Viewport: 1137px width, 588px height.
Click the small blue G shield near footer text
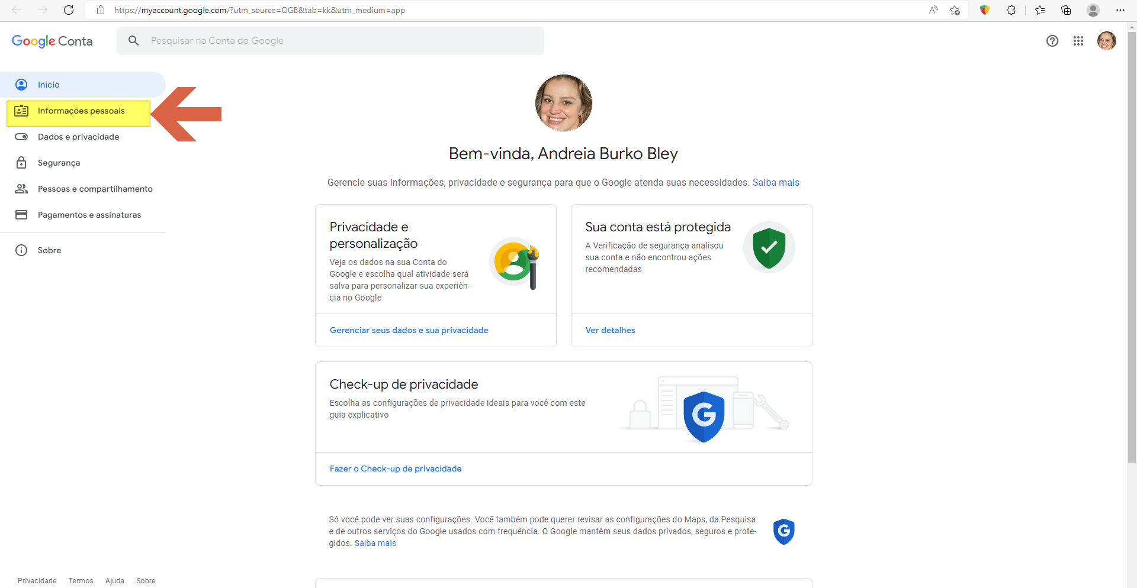pos(783,531)
